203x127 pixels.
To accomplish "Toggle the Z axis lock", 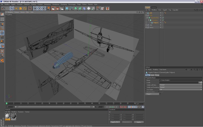I will pyautogui.click(x=44, y=8).
